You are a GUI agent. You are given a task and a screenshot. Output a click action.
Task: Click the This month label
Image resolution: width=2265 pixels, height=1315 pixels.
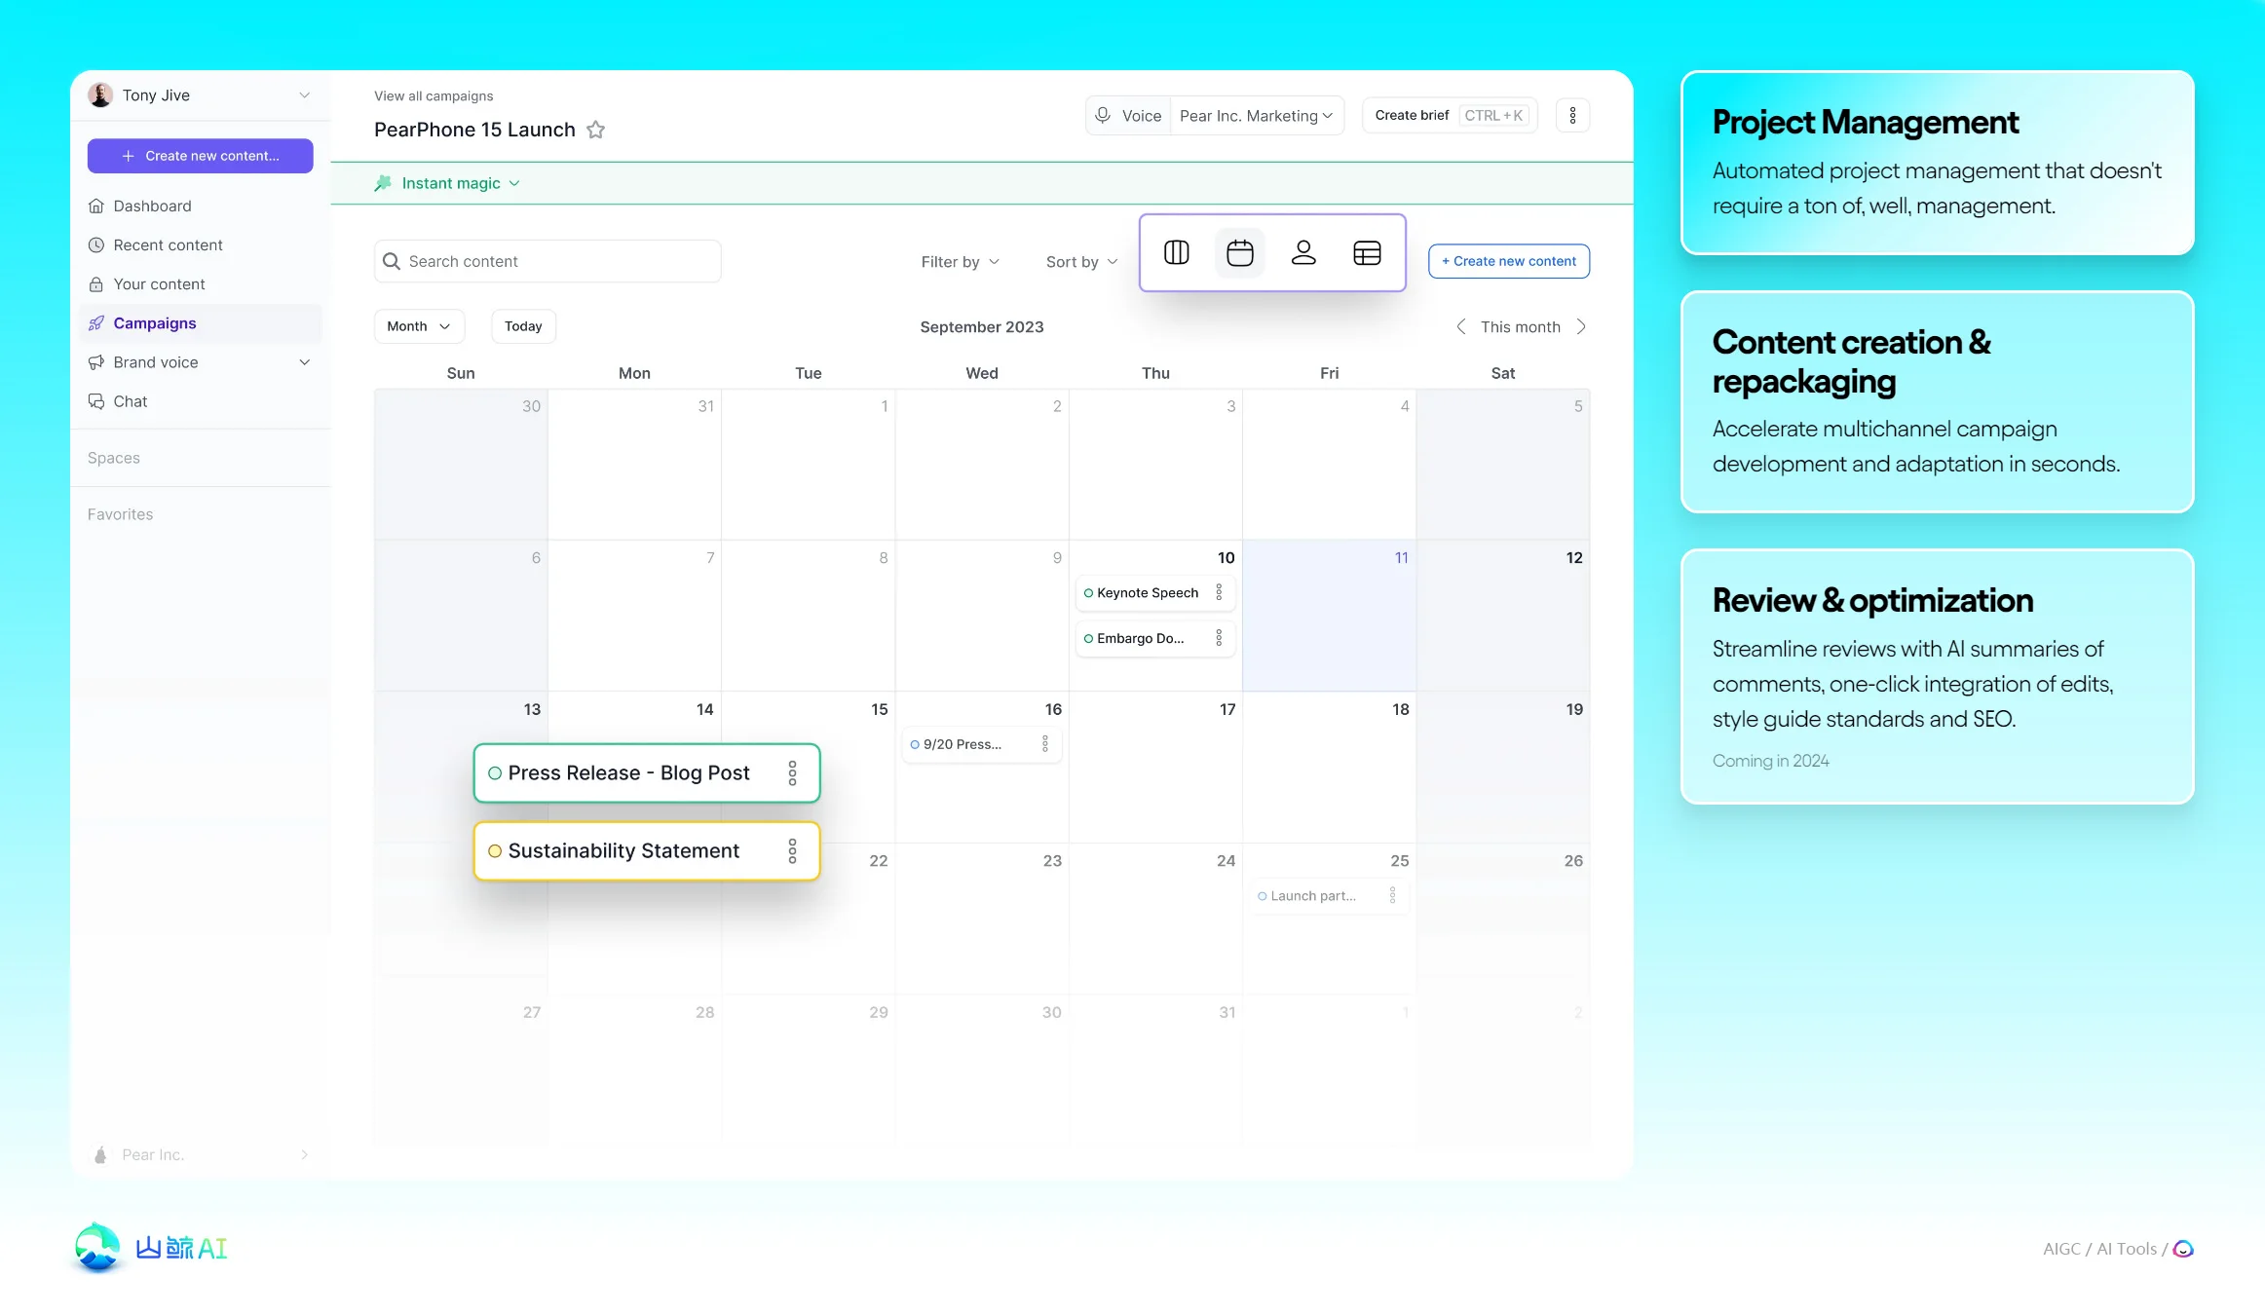pyautogui.click(x=1521, y=327)
